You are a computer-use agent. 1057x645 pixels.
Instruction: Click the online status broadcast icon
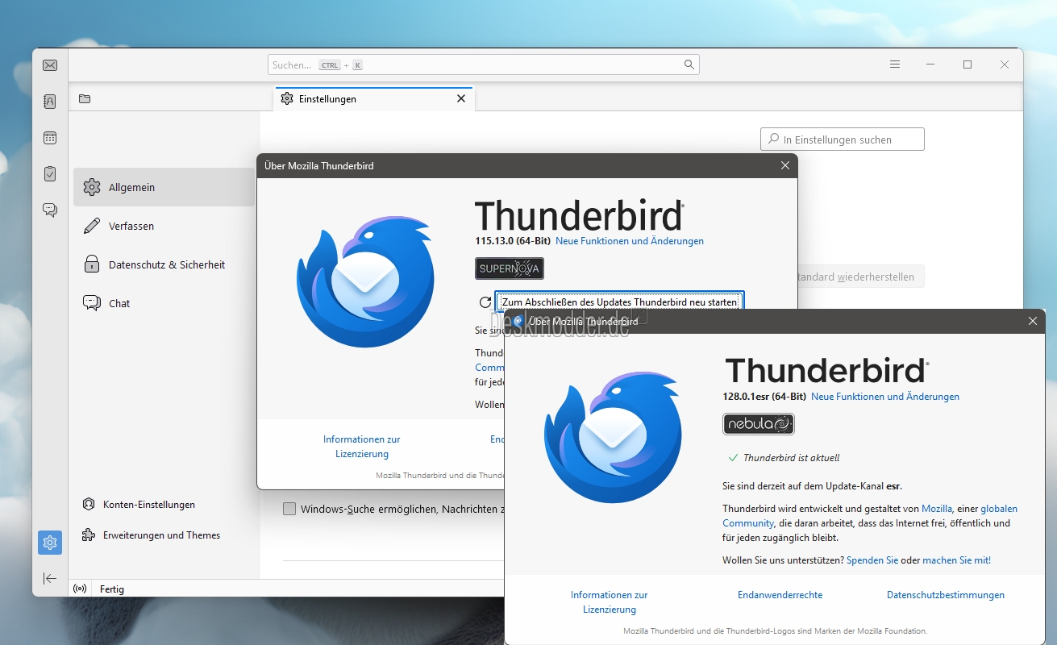tap(80, 589)
